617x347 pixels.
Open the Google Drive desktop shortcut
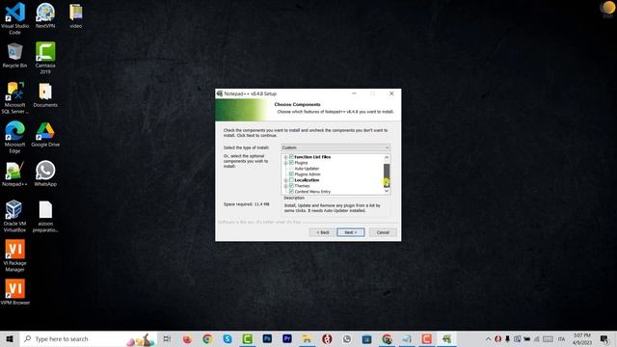pos(45,134)
